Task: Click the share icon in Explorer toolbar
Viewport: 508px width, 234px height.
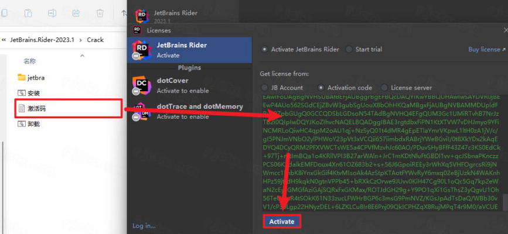Action: [x=76, y=13]
